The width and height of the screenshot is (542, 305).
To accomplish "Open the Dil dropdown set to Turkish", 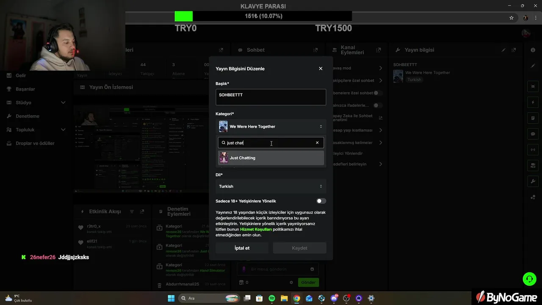I will pos(271,186).
